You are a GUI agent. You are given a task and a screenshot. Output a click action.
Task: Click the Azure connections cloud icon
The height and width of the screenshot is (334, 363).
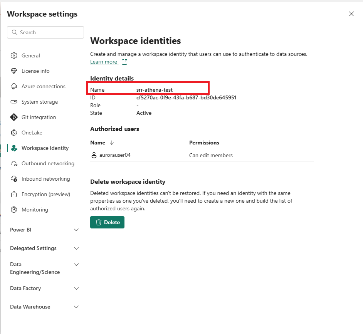coord(14,86)
